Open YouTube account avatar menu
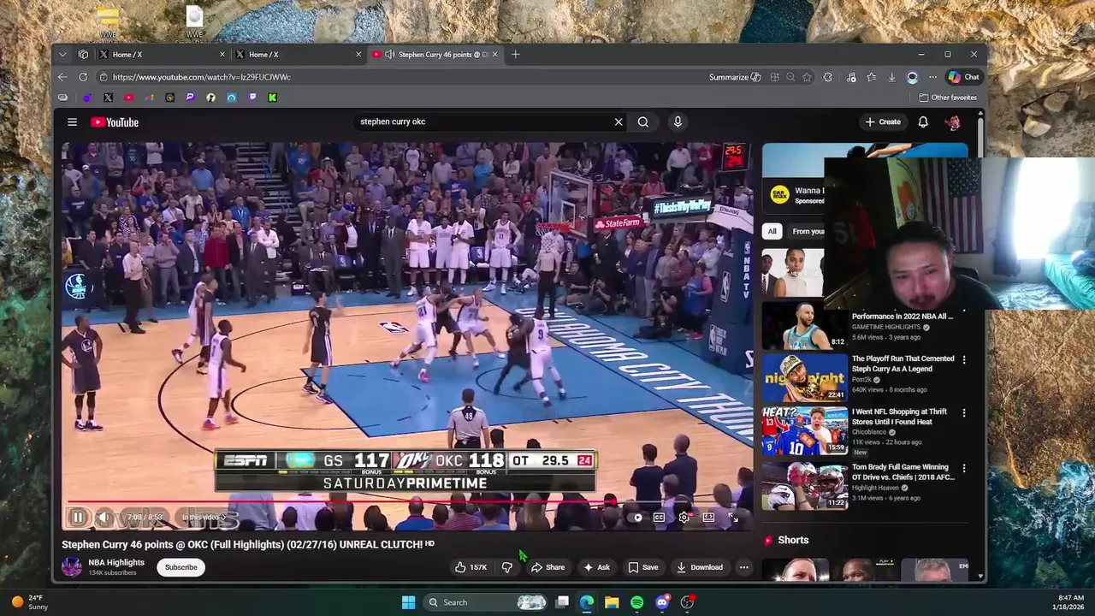Viewport: 1095px width, 616px height. 953,122
